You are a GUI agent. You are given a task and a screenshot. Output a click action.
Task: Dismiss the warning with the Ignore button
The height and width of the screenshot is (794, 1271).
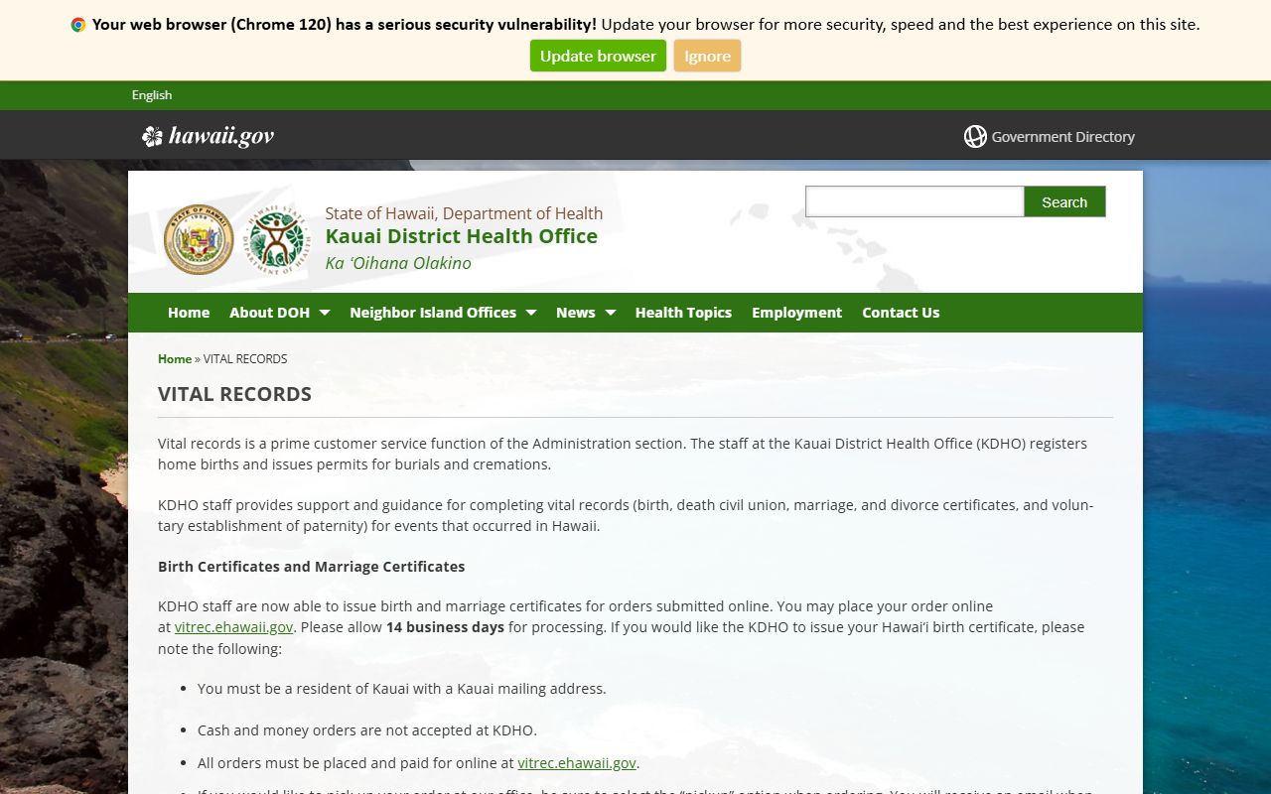(707, 57)
